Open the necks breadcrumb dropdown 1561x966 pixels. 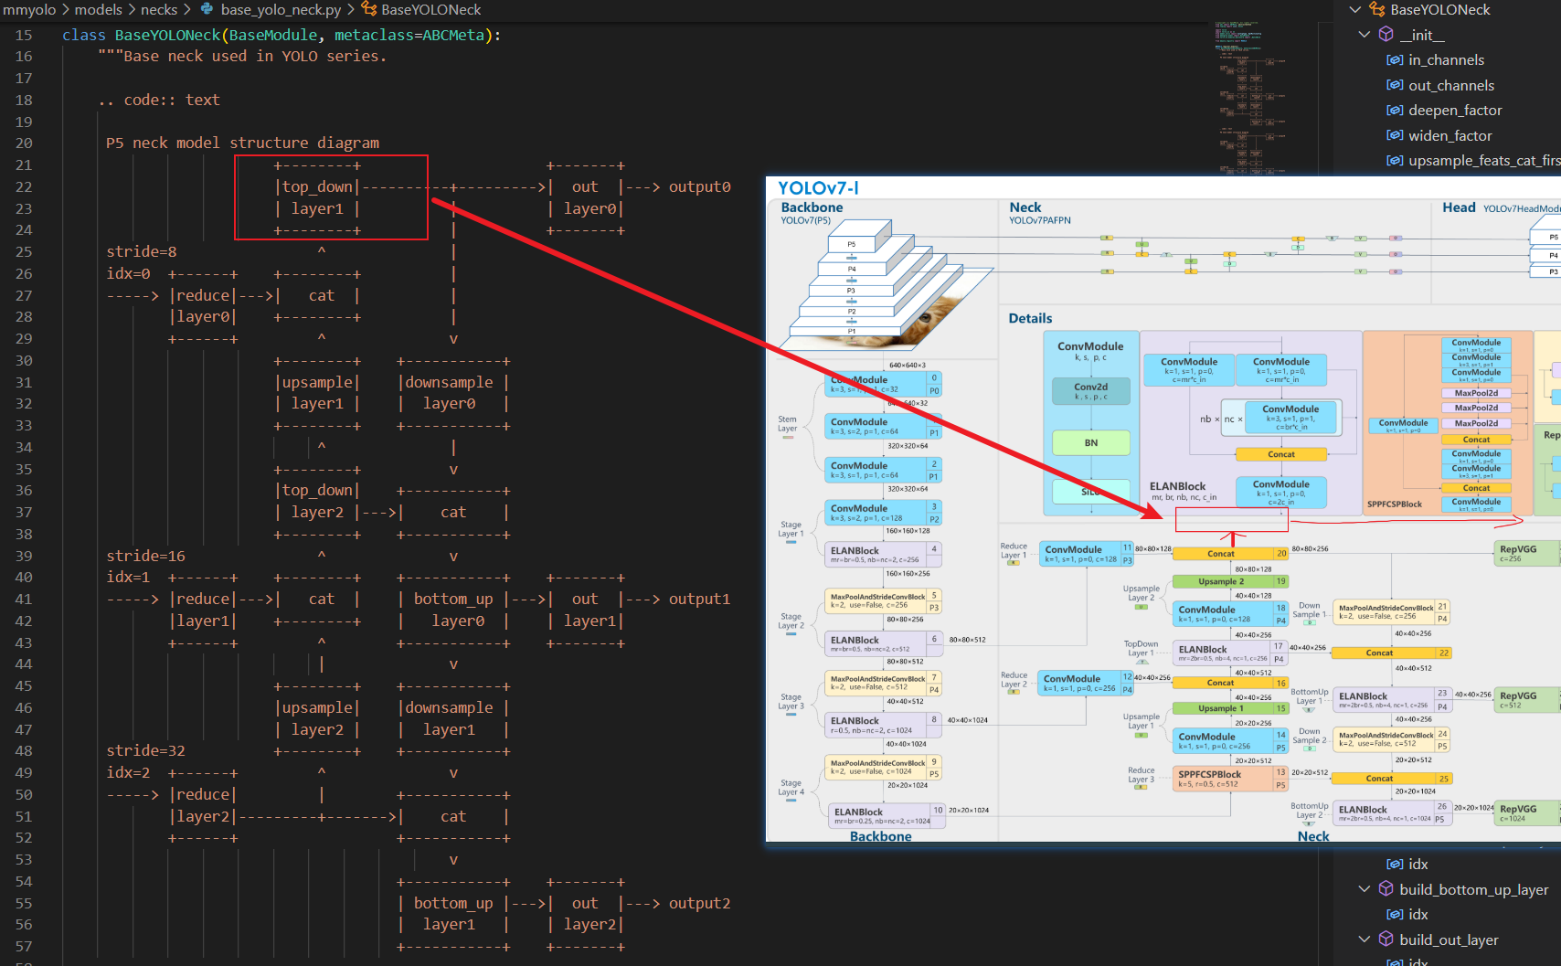point(160,10)
